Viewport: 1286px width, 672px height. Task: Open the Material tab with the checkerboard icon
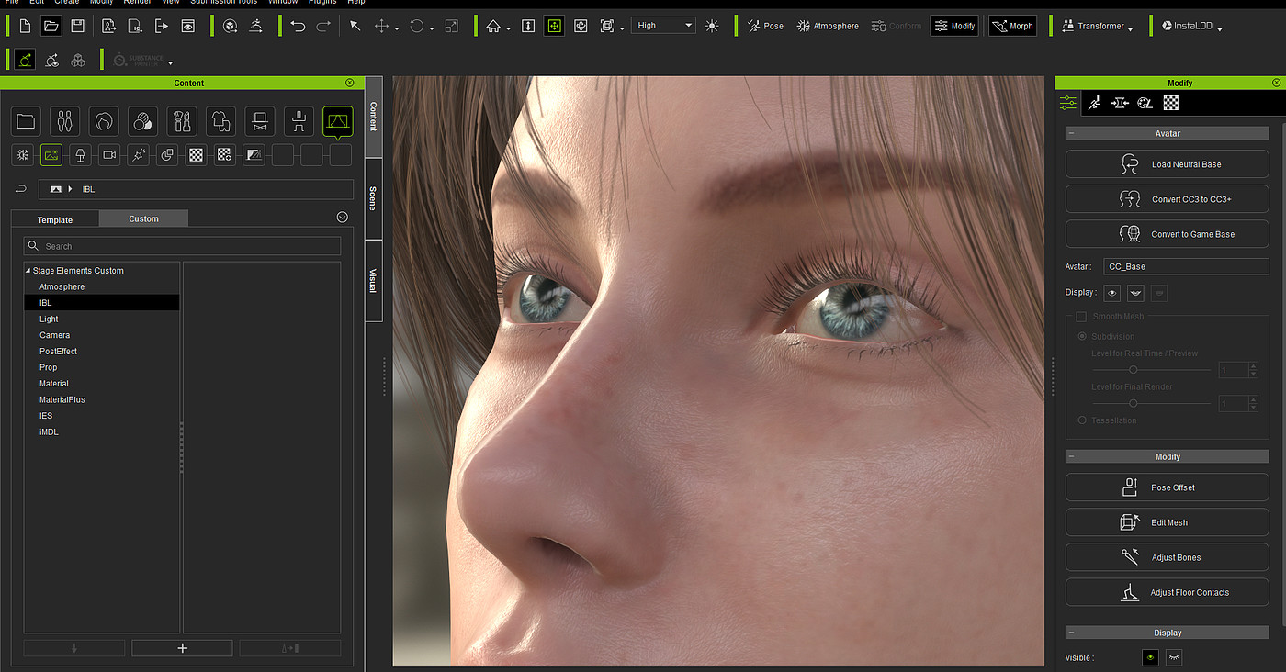[x=1170, y=103]
